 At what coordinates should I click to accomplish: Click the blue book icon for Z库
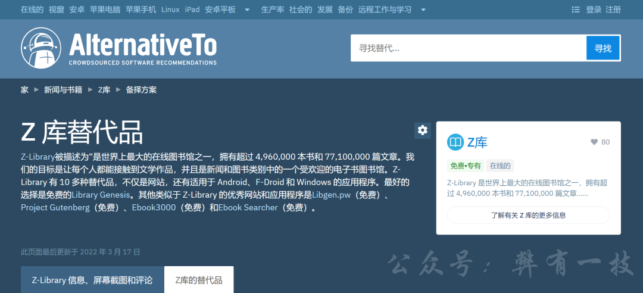[x=455, y=142]
